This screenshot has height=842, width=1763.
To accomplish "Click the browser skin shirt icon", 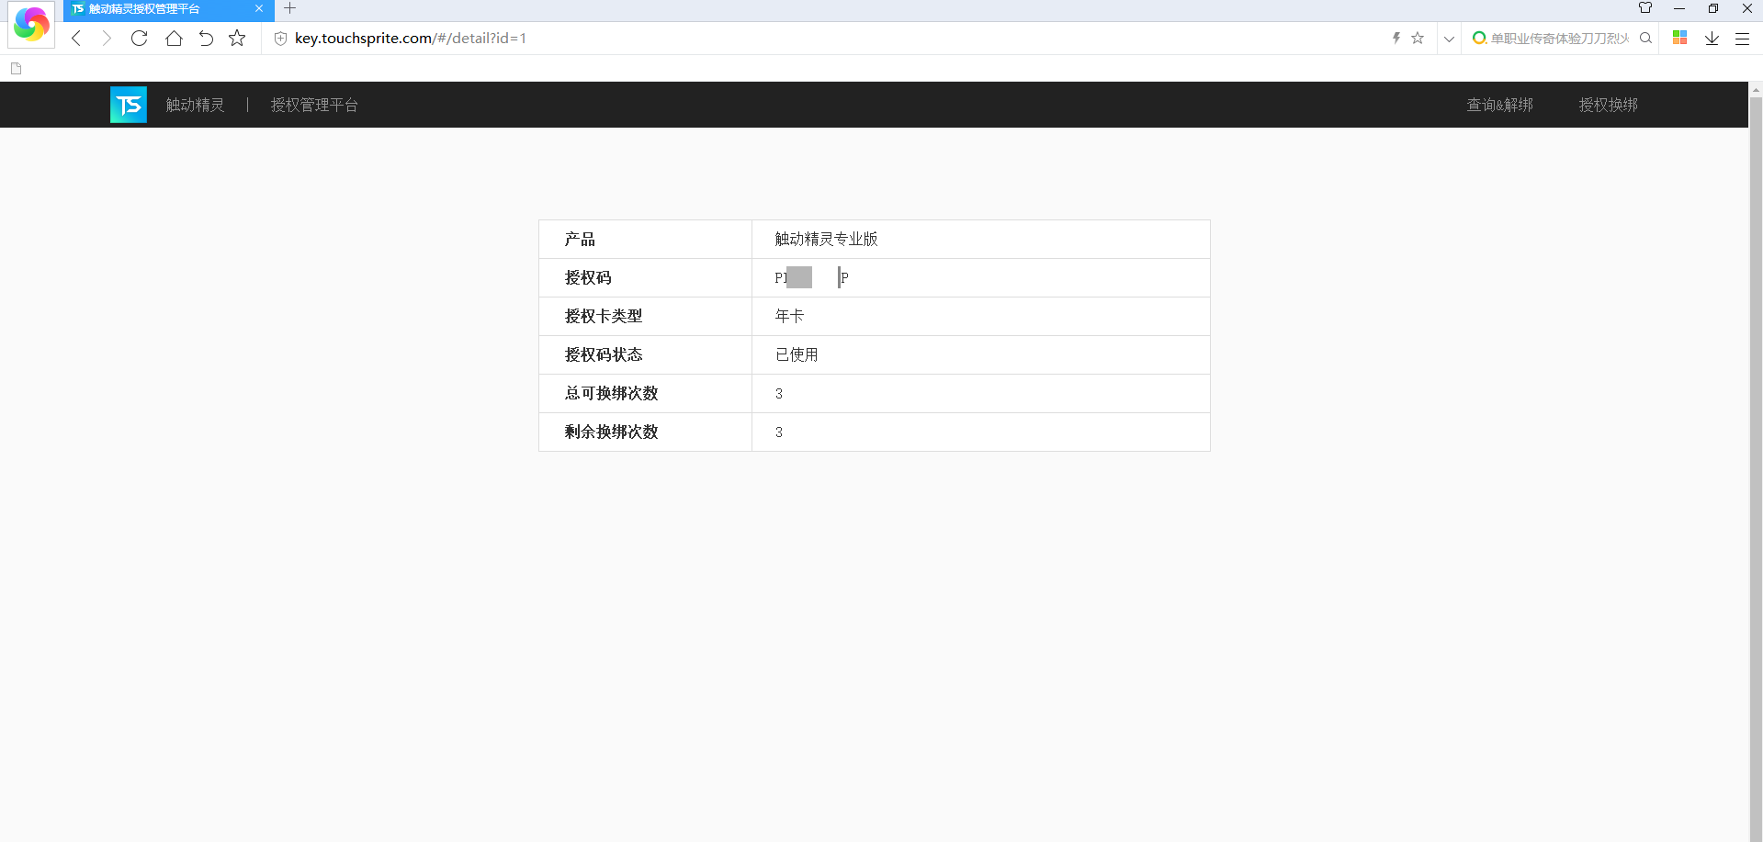I will point(1645,8).
